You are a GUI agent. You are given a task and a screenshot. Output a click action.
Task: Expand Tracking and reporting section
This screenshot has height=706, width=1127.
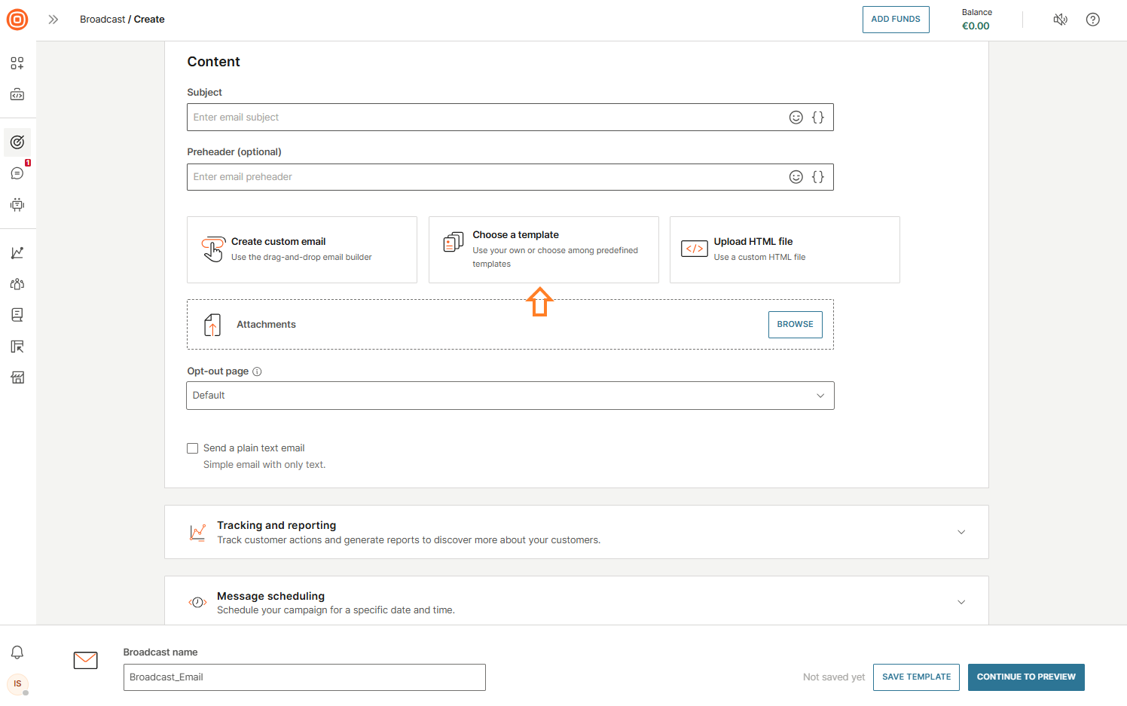point(961,532)
